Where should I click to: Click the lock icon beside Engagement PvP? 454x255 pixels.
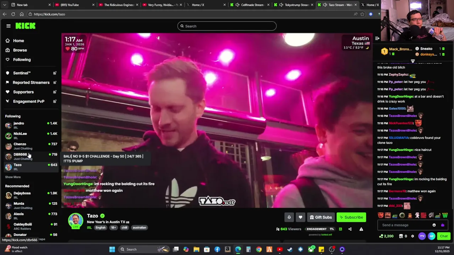coord(55,101)
